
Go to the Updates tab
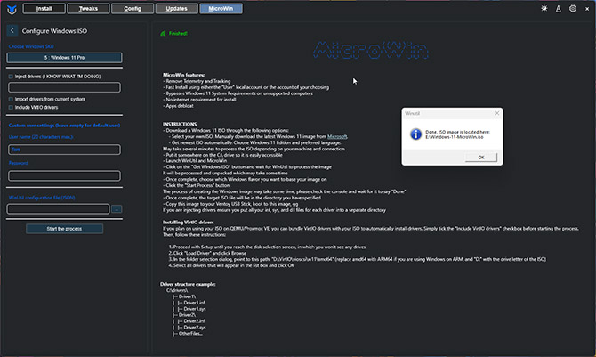coord(177,9)
